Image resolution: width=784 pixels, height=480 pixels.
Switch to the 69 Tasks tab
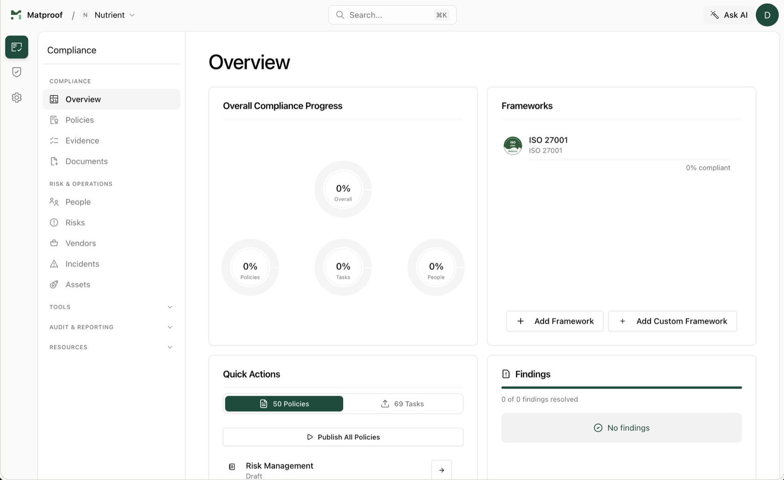click(402, 404)
